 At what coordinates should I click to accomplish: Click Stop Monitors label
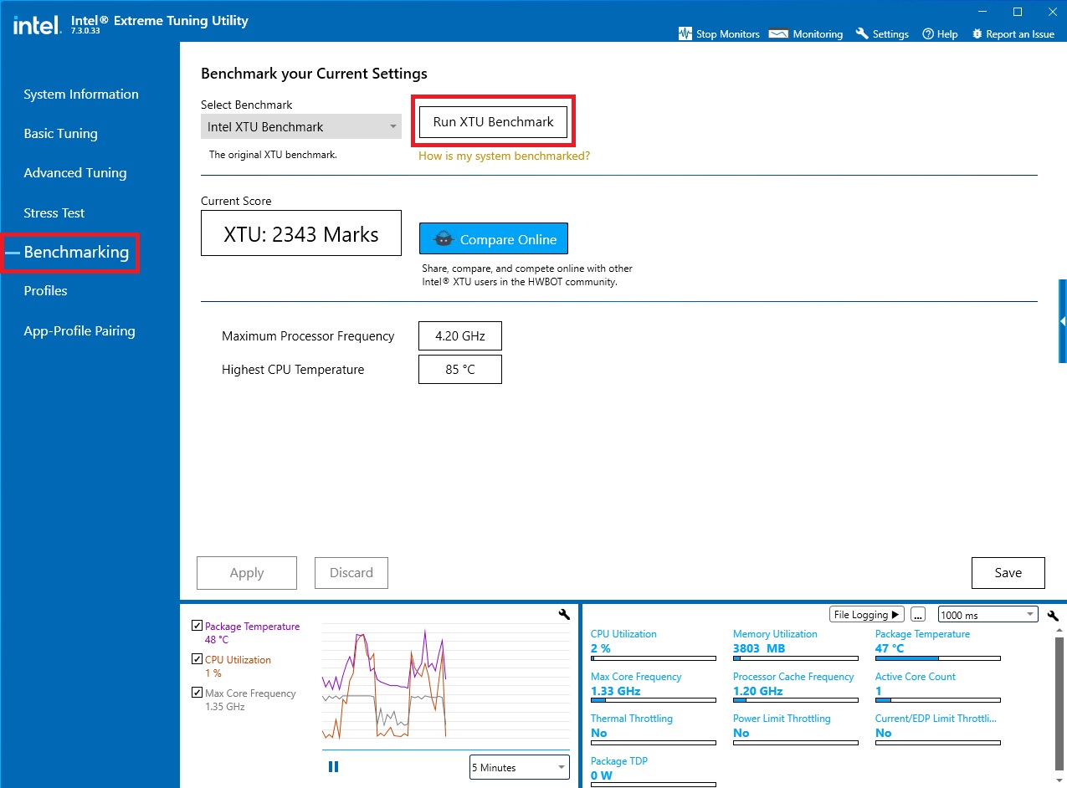[728, 34]
